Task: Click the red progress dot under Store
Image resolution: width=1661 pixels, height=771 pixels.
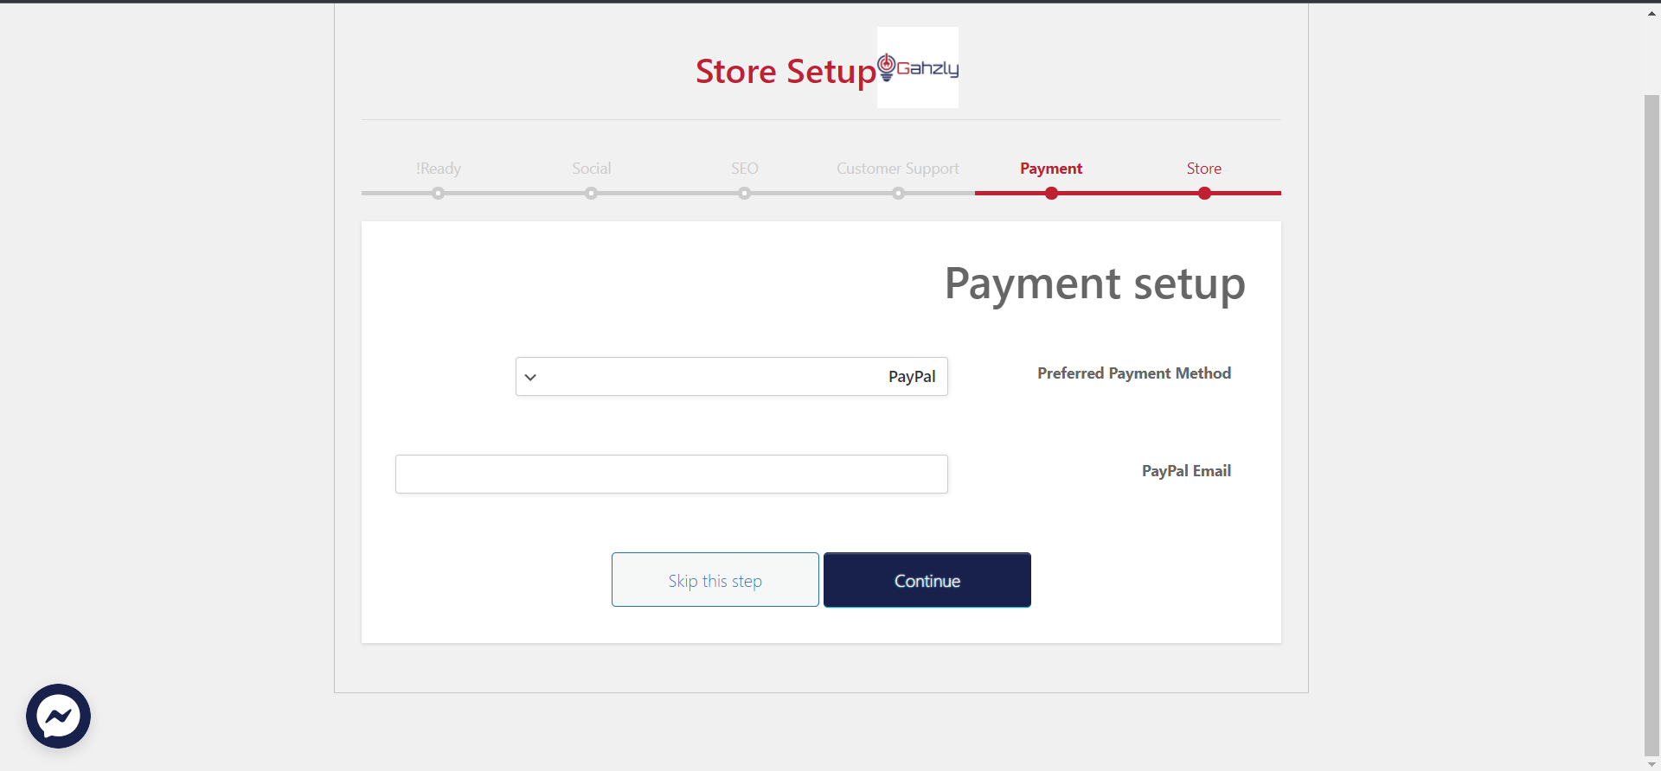Action: 1204,194
